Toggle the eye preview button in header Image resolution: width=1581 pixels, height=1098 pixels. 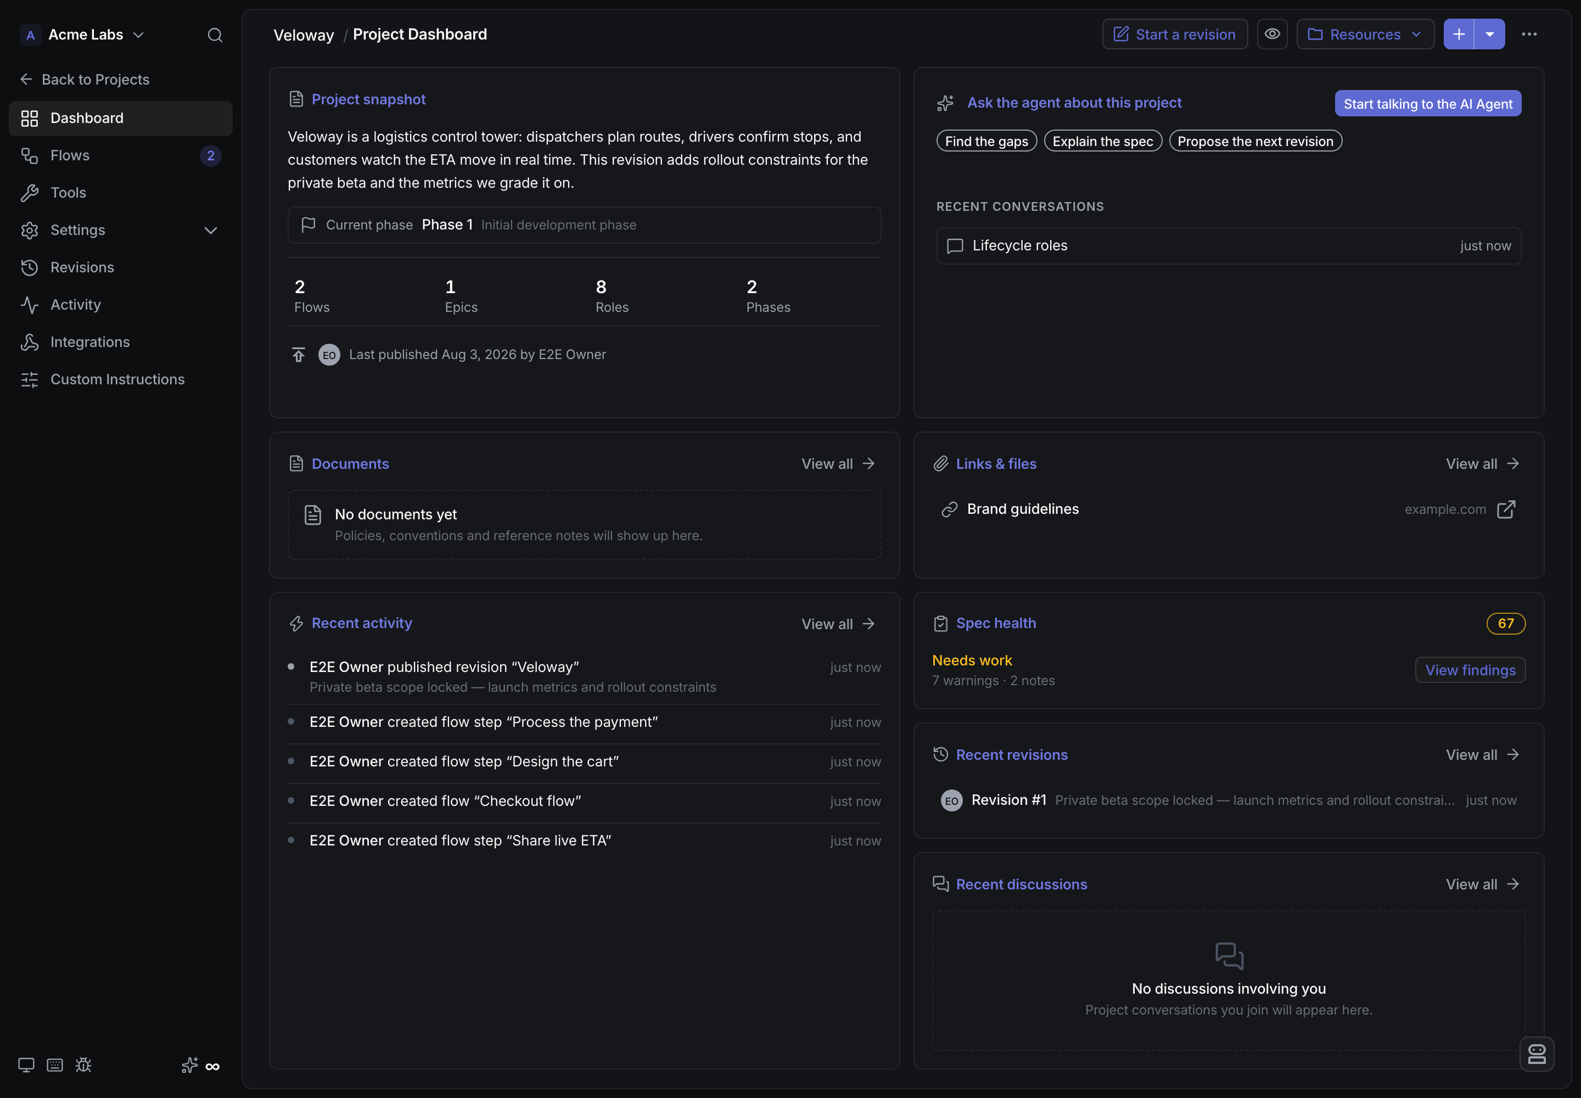point(1272,35)
